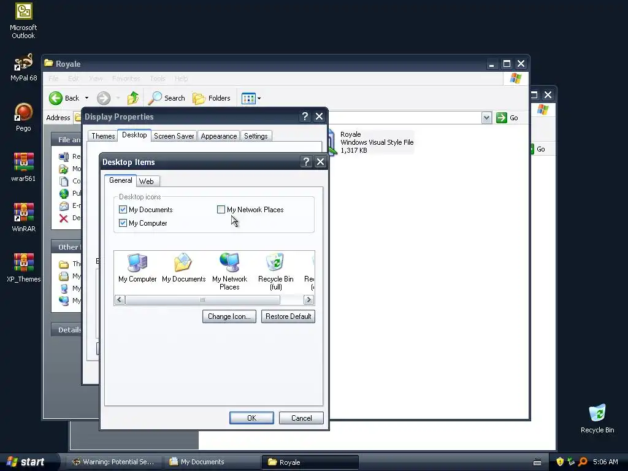Switch to My Documents taskbar window

211,462
